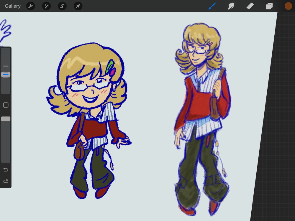Open the Layers panel
Screen dimensions: 295x221
(x=269, y=6)
